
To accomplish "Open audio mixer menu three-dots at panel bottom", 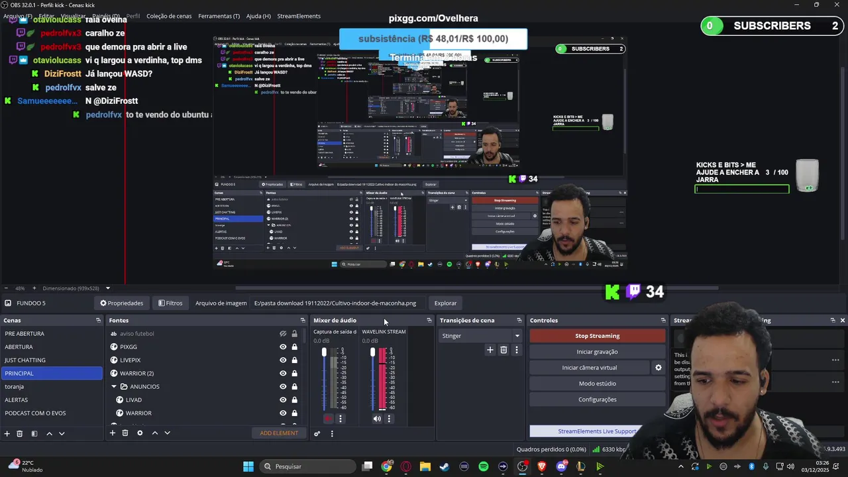I will 332,433.
